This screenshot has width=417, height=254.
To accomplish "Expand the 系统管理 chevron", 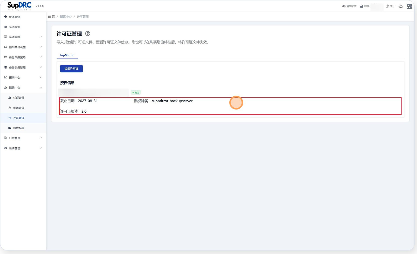I will click(x=41, y=148).
